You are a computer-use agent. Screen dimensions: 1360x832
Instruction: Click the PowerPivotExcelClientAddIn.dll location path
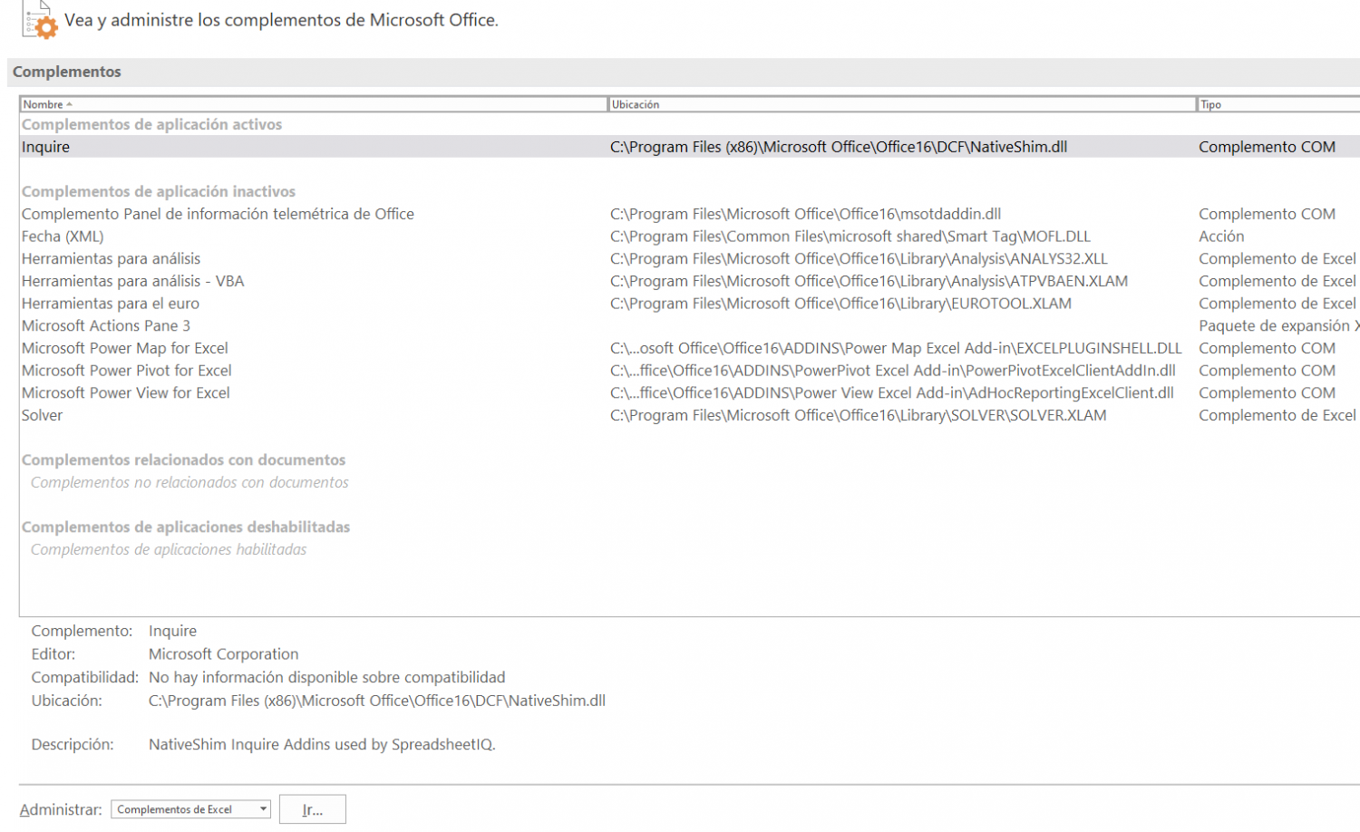[893, 371]
